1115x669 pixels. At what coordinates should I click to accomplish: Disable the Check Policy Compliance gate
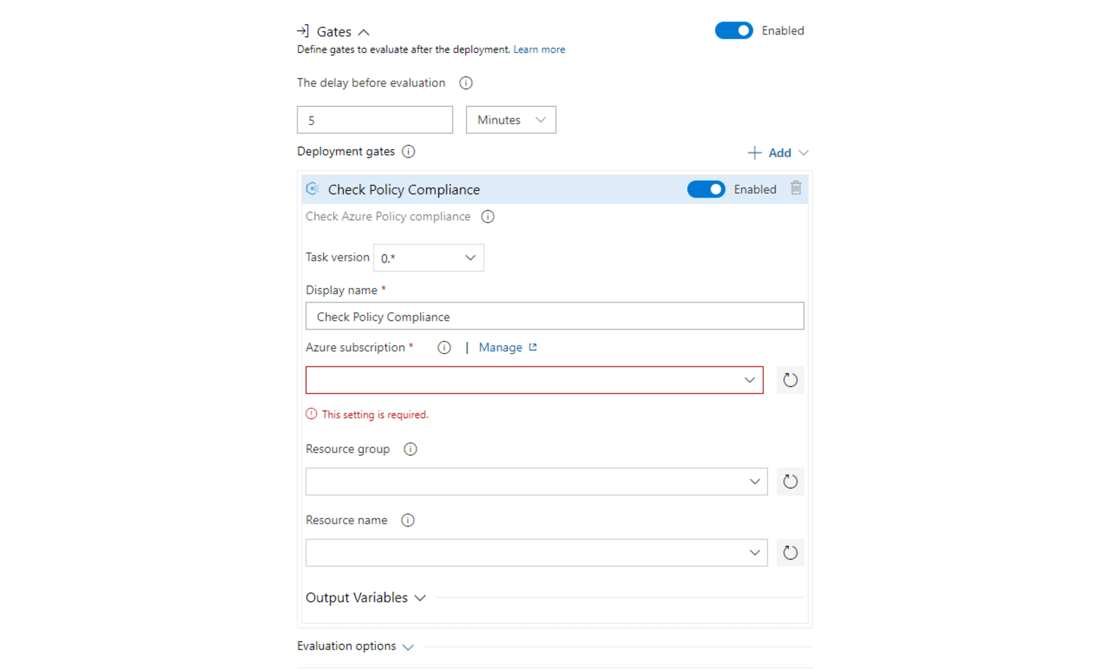pos(706,189)
